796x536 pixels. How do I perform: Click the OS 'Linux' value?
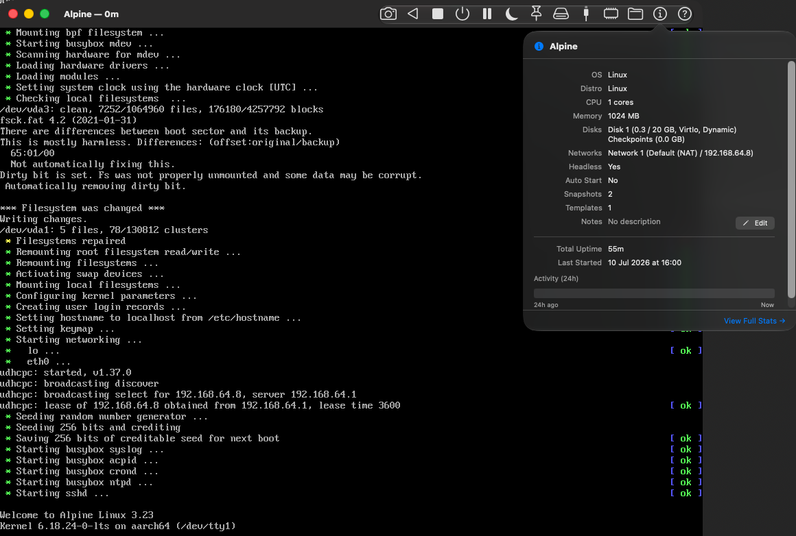point(618,75)
